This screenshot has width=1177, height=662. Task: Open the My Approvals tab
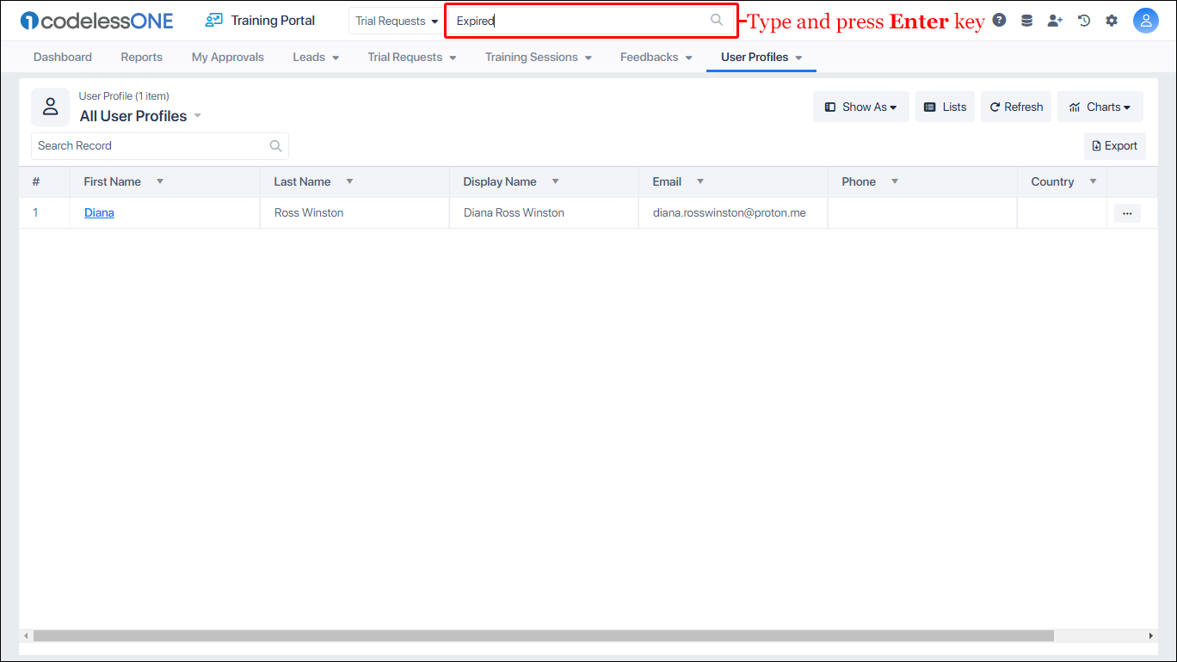[x=228, y=57]
